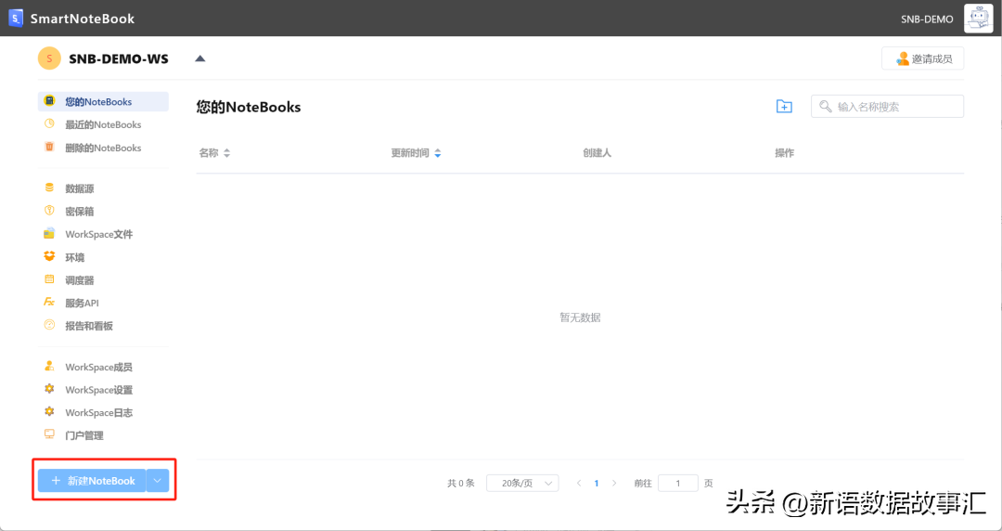This screenshot has width=1002, height=531.
Task: Sort the list by 更新时间 column
Action: (438, 153)
